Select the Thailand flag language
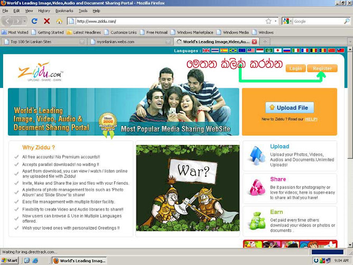353x265 pixels. tap(215, 50)
